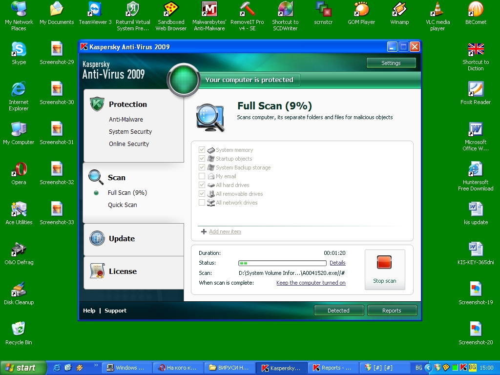Toggle the Startup objects checkbox
Image resolution: width=500 pixels, height=375 pixels.
[202, 159]
